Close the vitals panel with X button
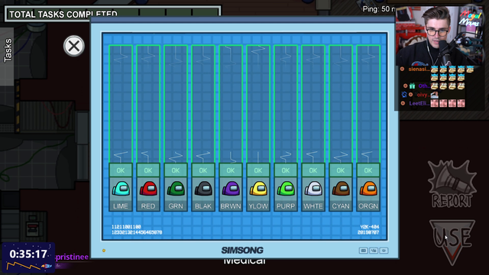489x275 pixels. 74,46
